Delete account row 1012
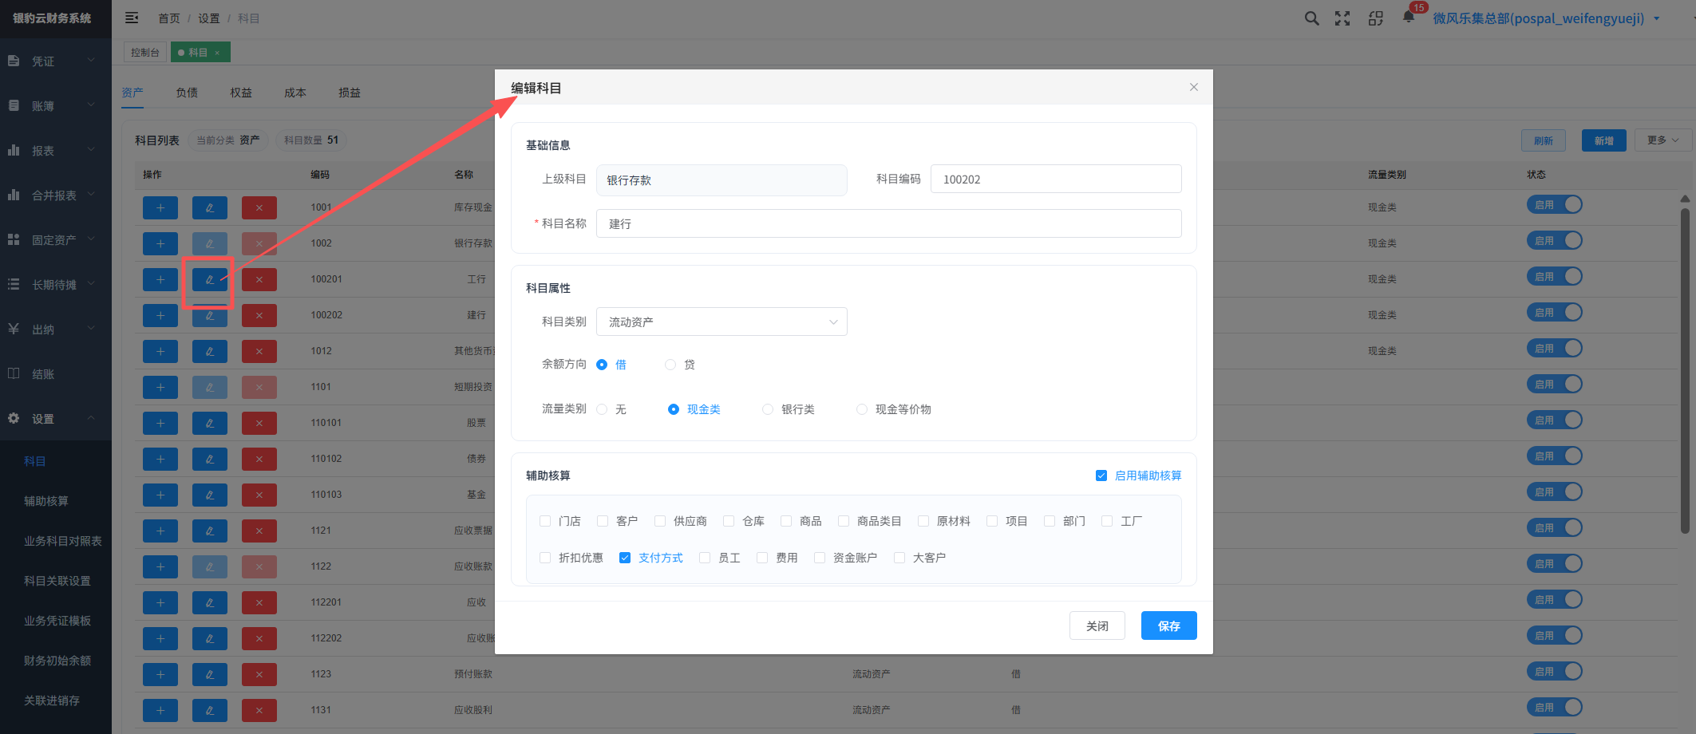This screenshot has width=1696, height=734. (x=259, y=351)
